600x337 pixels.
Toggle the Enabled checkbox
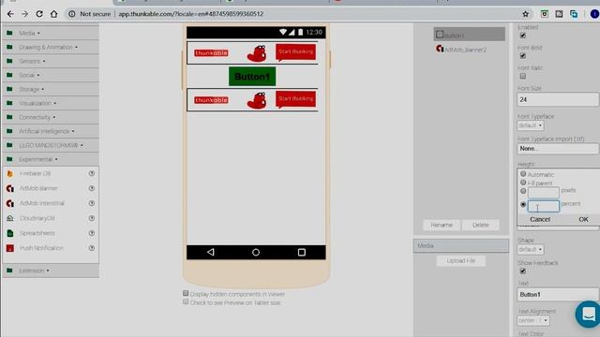coord(523,36)
